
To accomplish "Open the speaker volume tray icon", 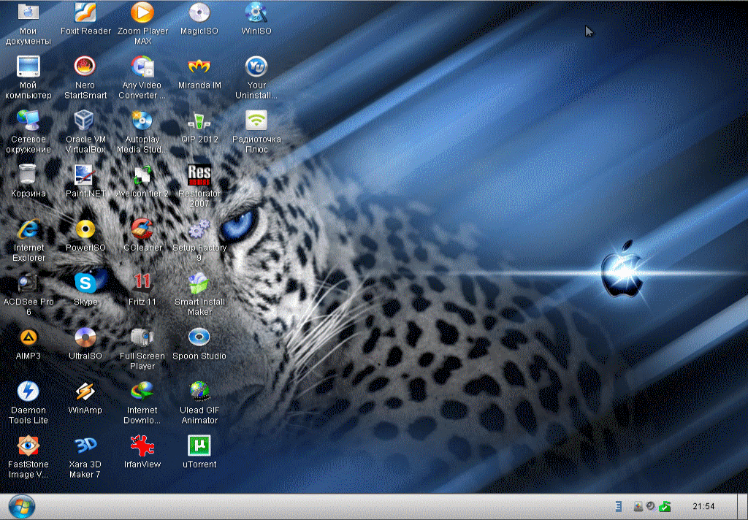I will pos(651,506).
